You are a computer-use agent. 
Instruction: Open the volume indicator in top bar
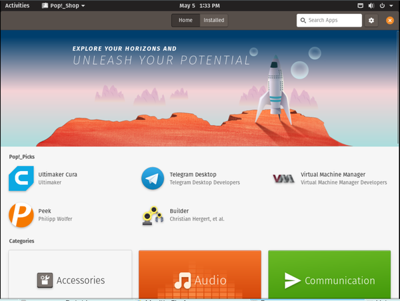coord(371,5)
